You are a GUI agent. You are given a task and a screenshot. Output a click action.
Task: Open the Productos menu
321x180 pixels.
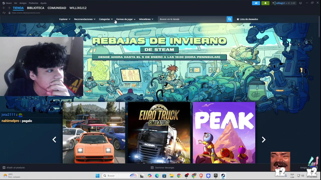(33, 3)
